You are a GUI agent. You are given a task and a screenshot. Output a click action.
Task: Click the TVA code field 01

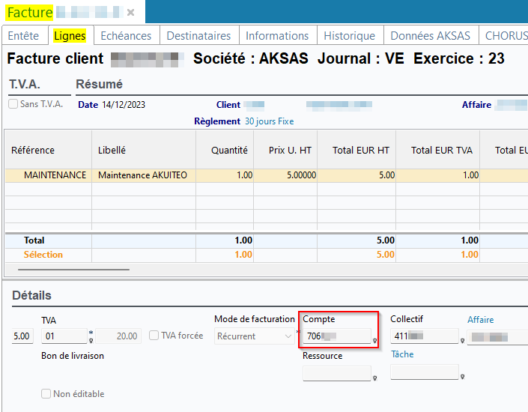64,336
